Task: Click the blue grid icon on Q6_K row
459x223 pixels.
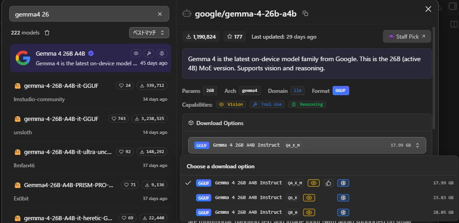Action: pos(343,198)
